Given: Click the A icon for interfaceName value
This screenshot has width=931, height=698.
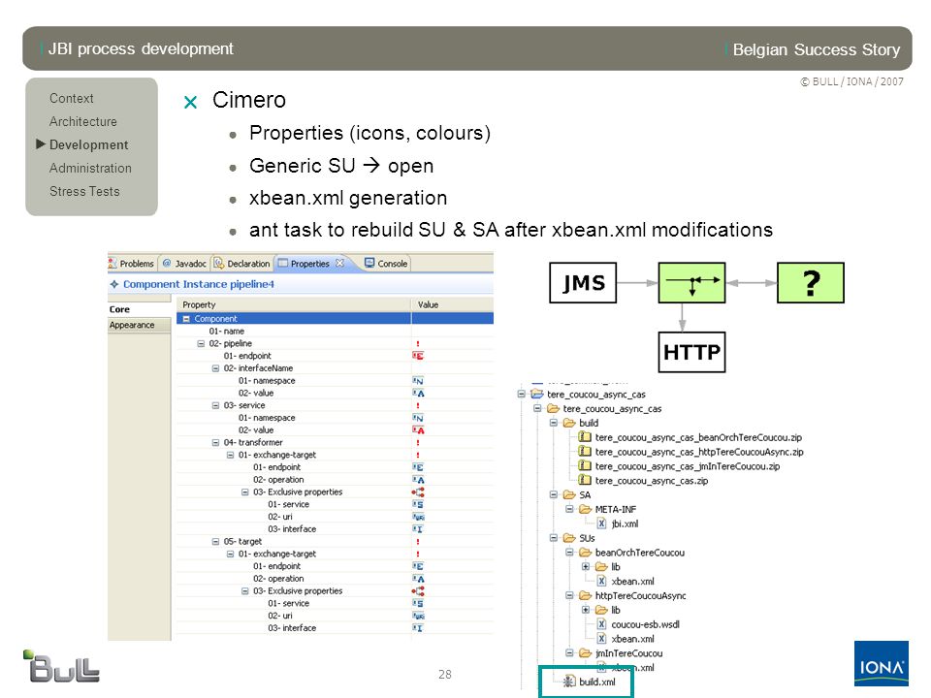Looking at the screenshot, I should (x=418, y=394).
